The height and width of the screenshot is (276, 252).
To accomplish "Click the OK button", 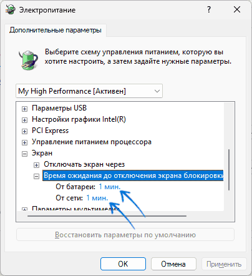I will coord(123,264).
